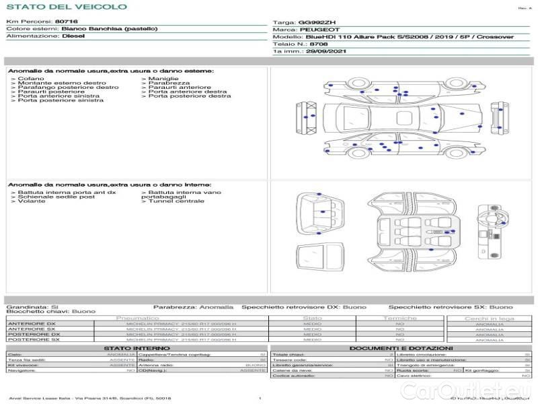
Task: Click the top-down car roof view diagram
Action: pos(402,119)
